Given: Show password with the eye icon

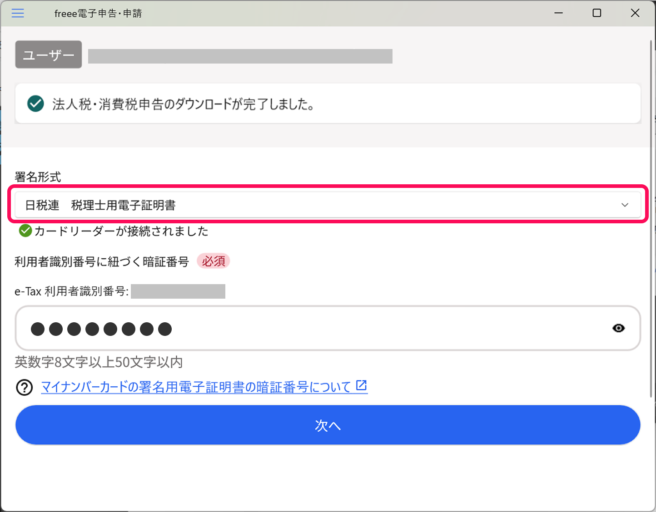Looking at the screenshot, I should (618, 328).
